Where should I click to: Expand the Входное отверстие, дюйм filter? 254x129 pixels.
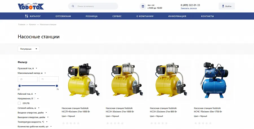tap(32, 113)
